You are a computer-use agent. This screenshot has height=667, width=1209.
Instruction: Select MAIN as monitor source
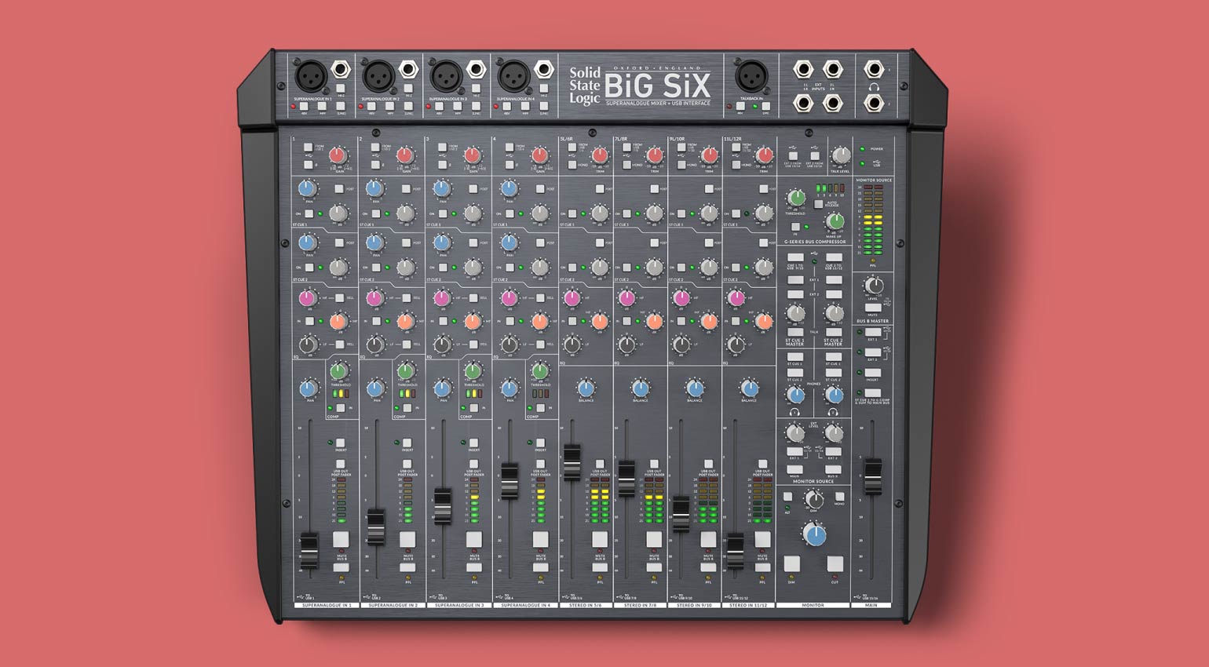click(x=795, y=470)
